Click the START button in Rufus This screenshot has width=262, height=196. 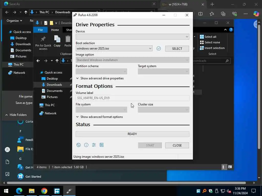(150, 145)
